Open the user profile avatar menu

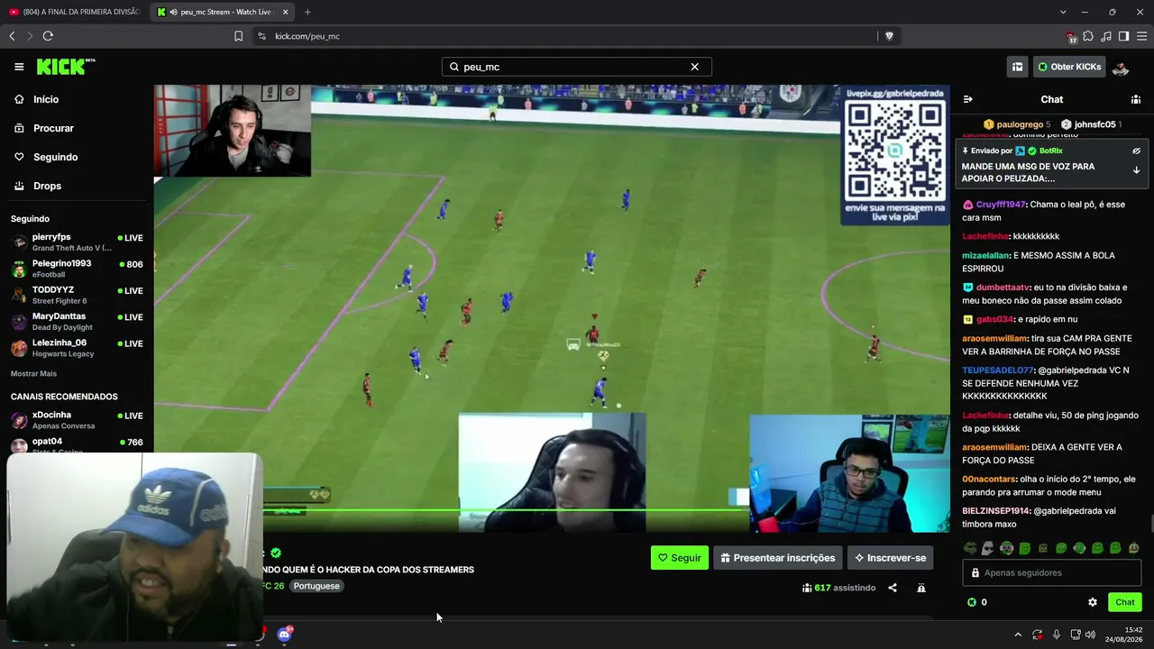tap(1121, 67)
